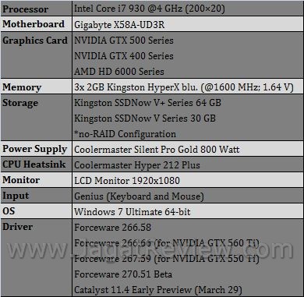This screenshot has width=304, height=297.
Task: Click the CPU Heatsink label
Action: 34,164
